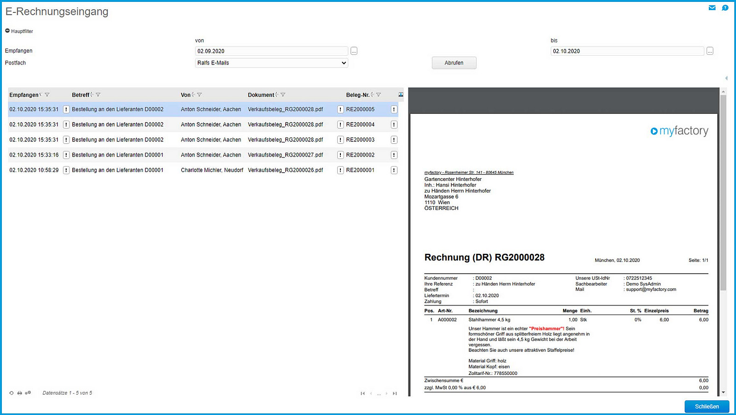Click the document info icon in the RE2000002 row
This screenshot has height=415, width=736.
(340, 155)
